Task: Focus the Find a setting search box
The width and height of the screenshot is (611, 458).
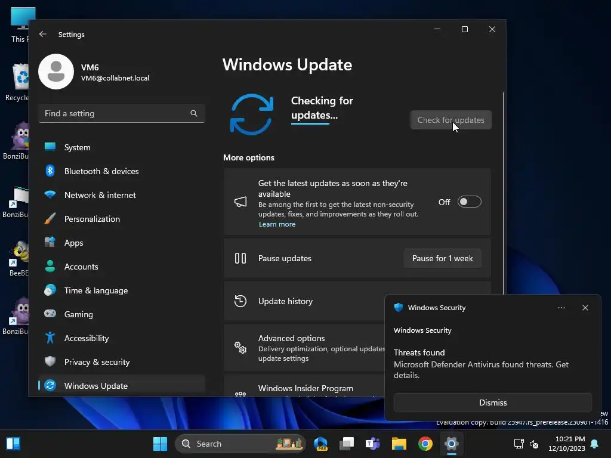Action: [122, 113]
